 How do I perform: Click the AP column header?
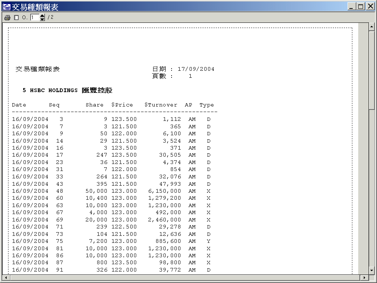click(x=188, y=105)
